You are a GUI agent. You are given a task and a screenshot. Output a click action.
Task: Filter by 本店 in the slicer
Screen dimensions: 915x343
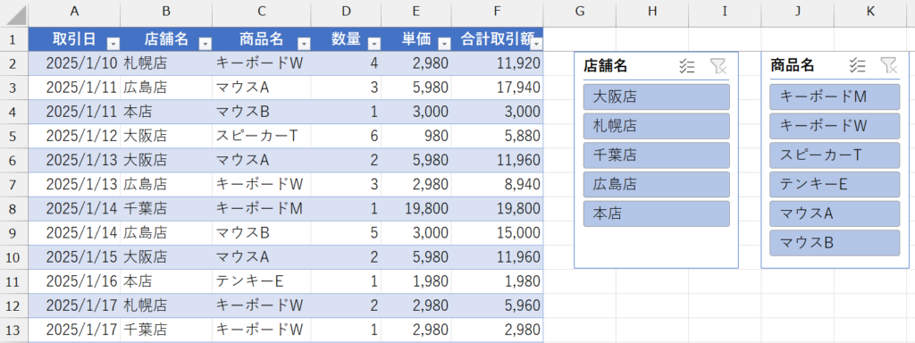pos(657,213)
